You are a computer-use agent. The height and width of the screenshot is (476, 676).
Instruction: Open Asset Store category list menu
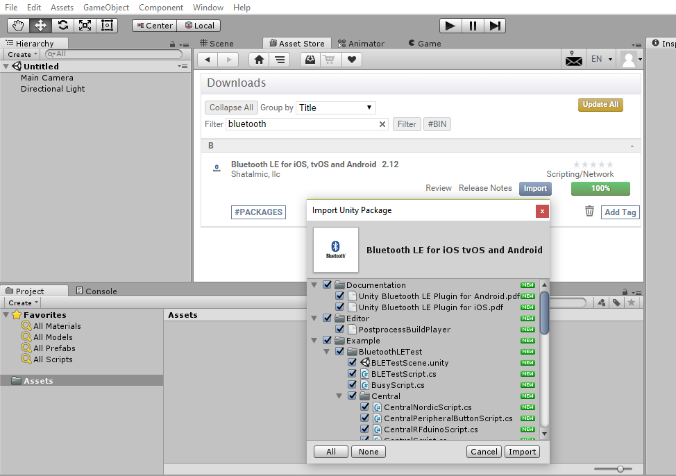(280, 60)
